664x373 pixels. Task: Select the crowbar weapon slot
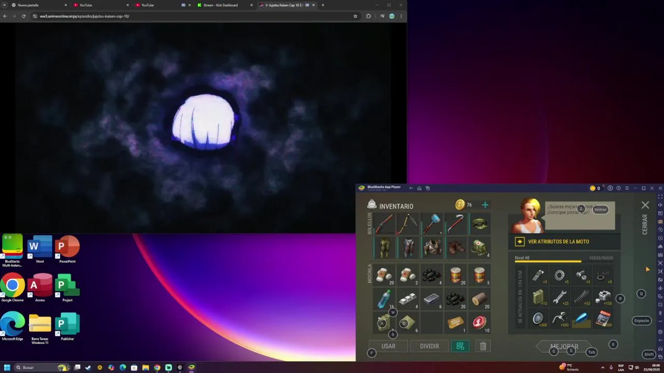pos(455,224)
